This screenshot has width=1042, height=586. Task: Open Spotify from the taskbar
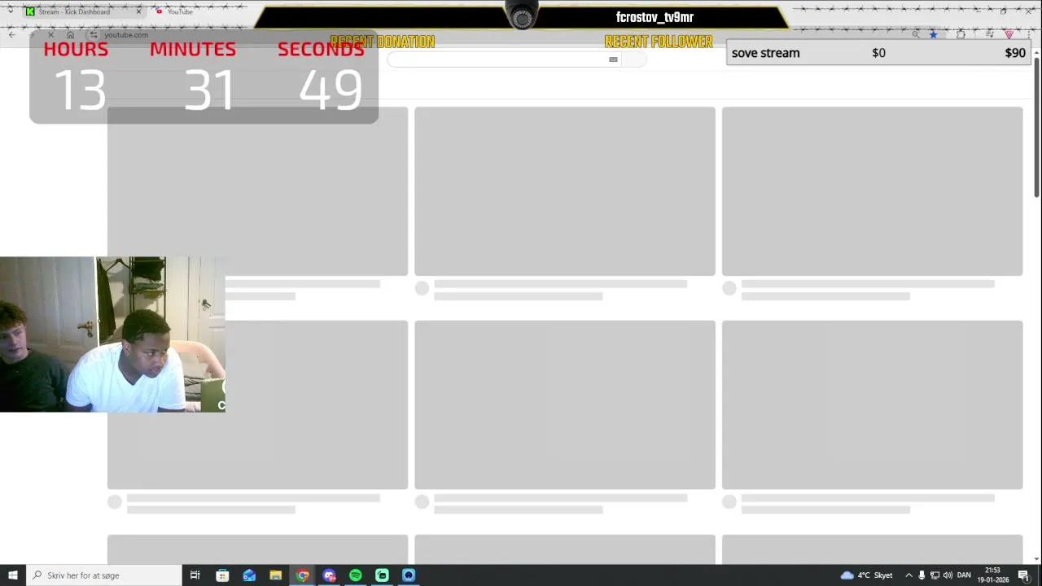point(356,575)
